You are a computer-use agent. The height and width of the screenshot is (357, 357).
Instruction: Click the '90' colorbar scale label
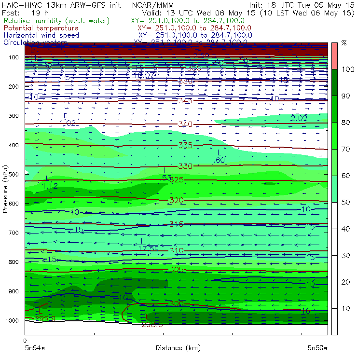coord(346,96)
